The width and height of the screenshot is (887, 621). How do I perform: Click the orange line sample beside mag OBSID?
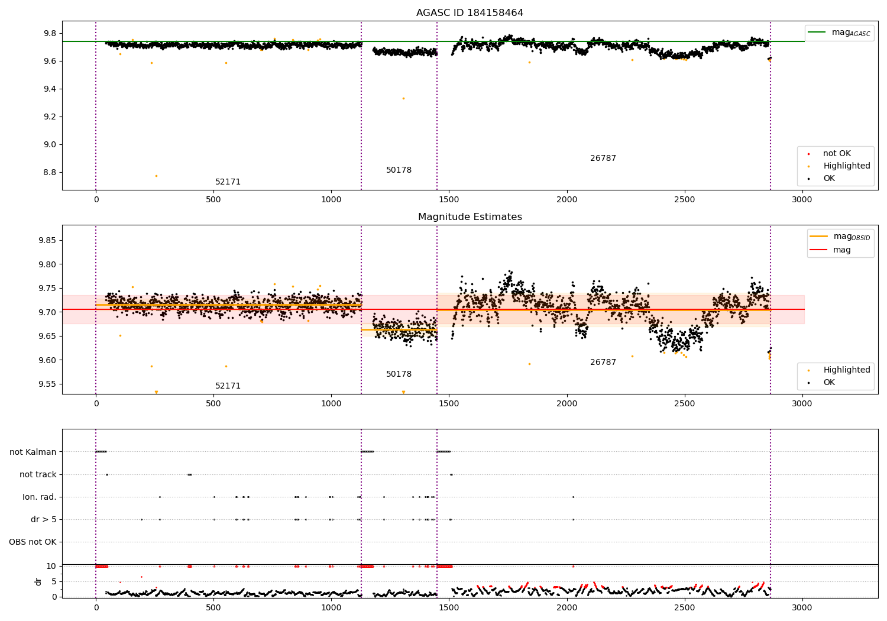(818, 237)
